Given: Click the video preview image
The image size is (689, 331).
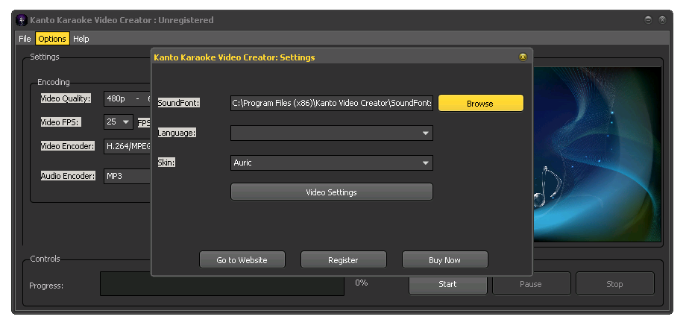Looking at the screenshot, I should point(597,154).
